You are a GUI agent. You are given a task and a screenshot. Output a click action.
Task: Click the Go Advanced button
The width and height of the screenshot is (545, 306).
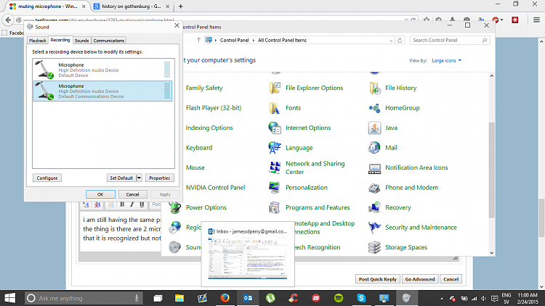[420, 279]
